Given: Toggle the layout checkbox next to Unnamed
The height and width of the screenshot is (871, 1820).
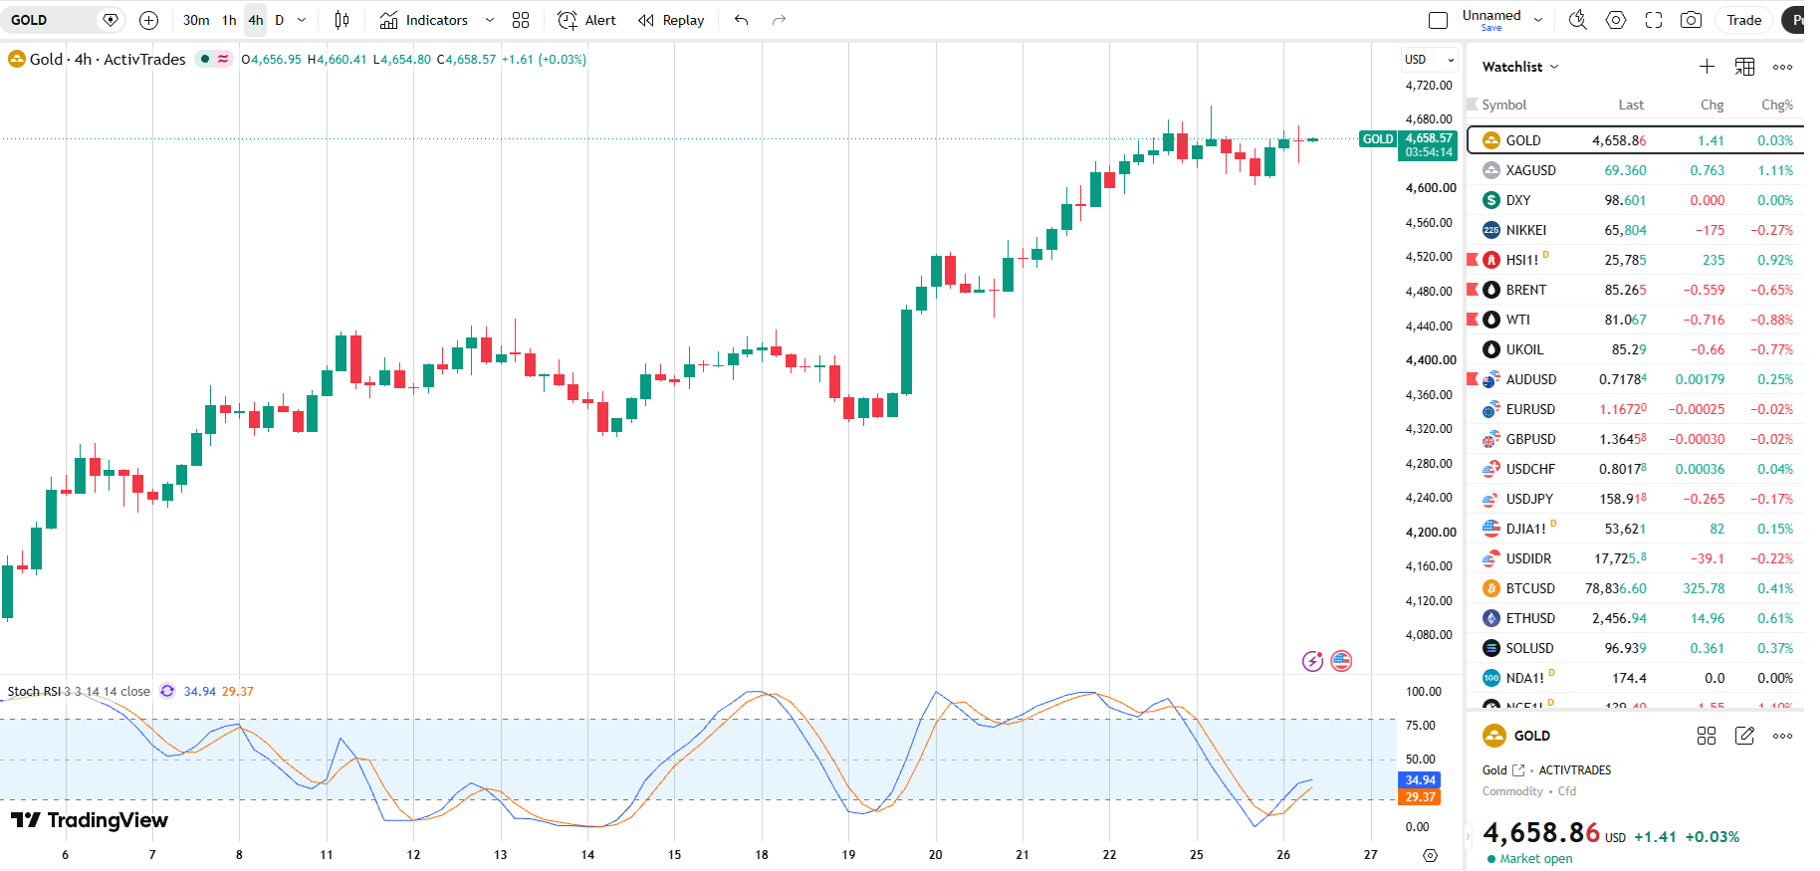Looking at the screenshot, I should point(1438,20).
